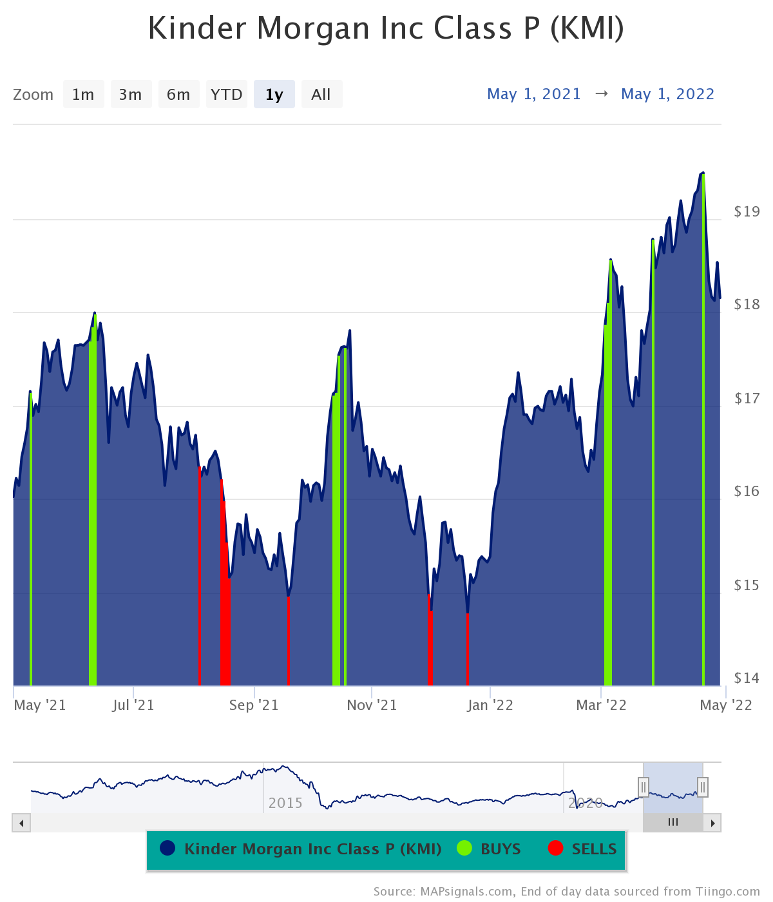The image size is (773, 902).
Task: Choose the 1y zoom range
Action: 274,95
